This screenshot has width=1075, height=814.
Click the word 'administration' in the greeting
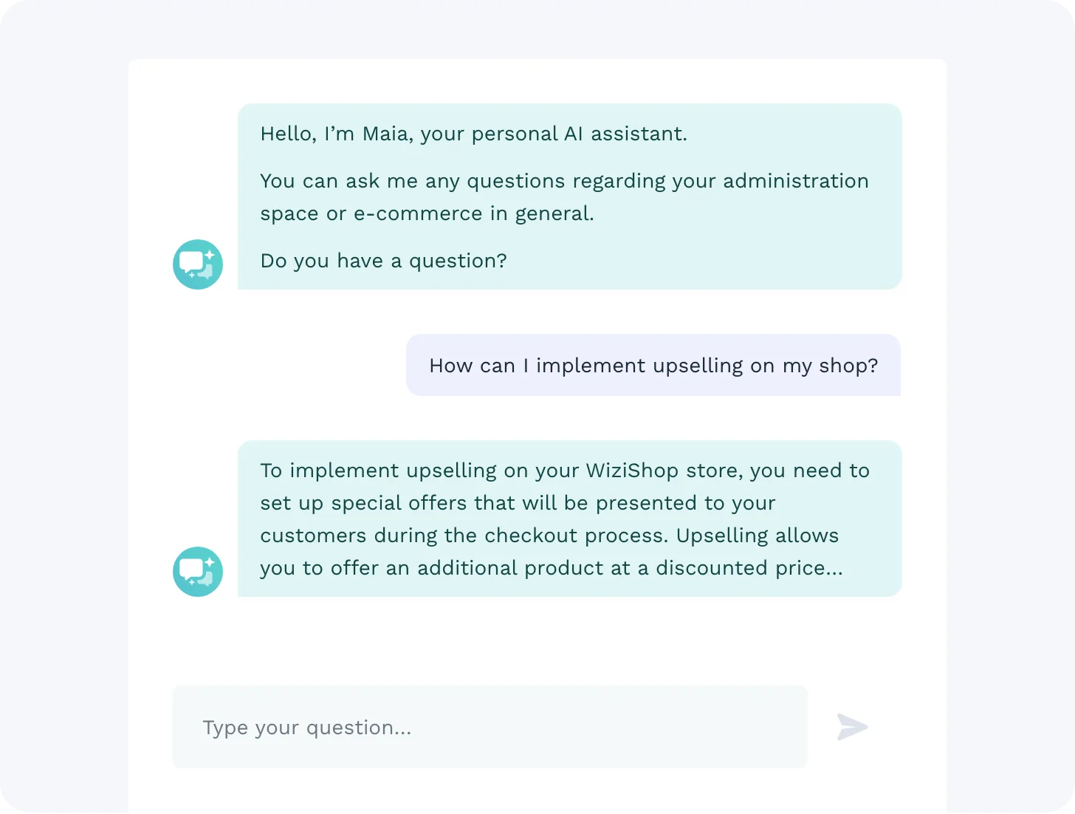795,181
